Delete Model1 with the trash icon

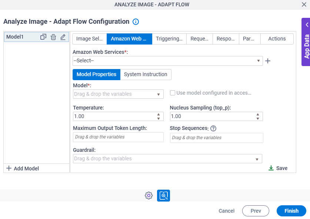[53, 37]
